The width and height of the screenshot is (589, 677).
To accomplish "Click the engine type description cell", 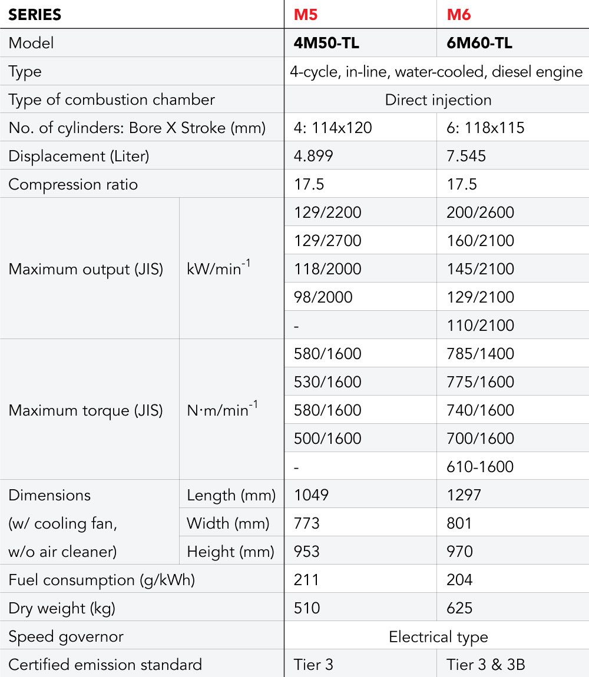I will click(x=436, y=71).
